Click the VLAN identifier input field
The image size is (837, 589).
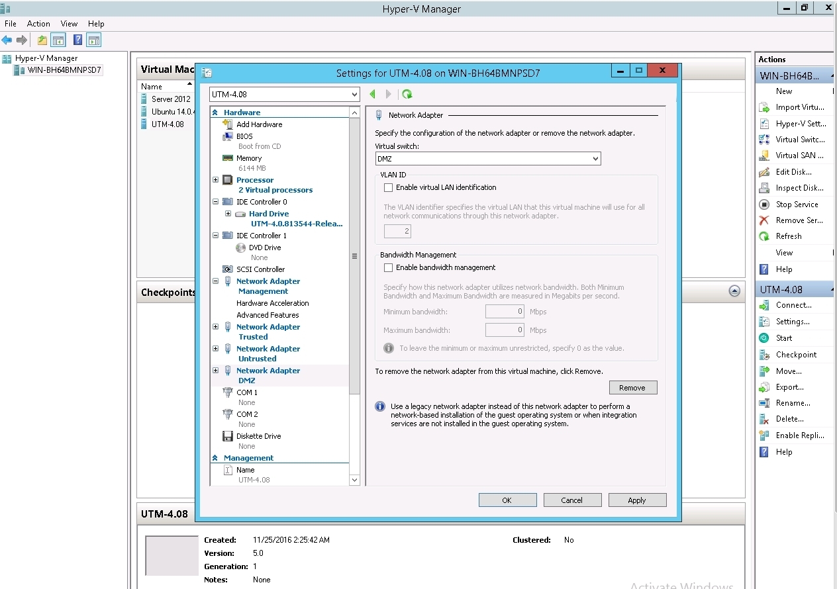[397, 232]
